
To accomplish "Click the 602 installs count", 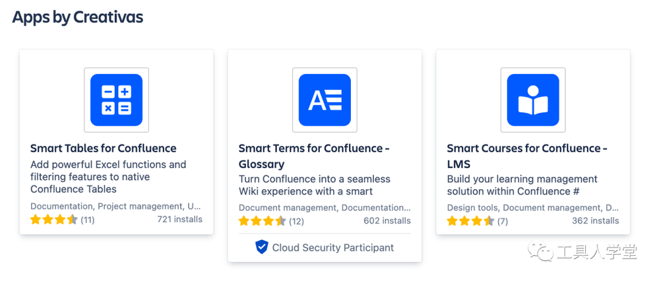I will click(387, 221).
